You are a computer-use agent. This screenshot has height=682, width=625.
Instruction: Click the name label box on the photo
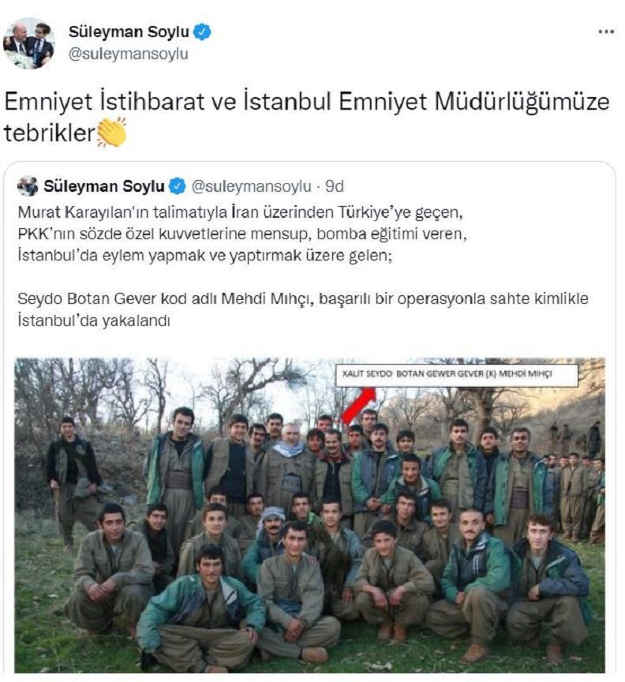click(x=457, y=375)
